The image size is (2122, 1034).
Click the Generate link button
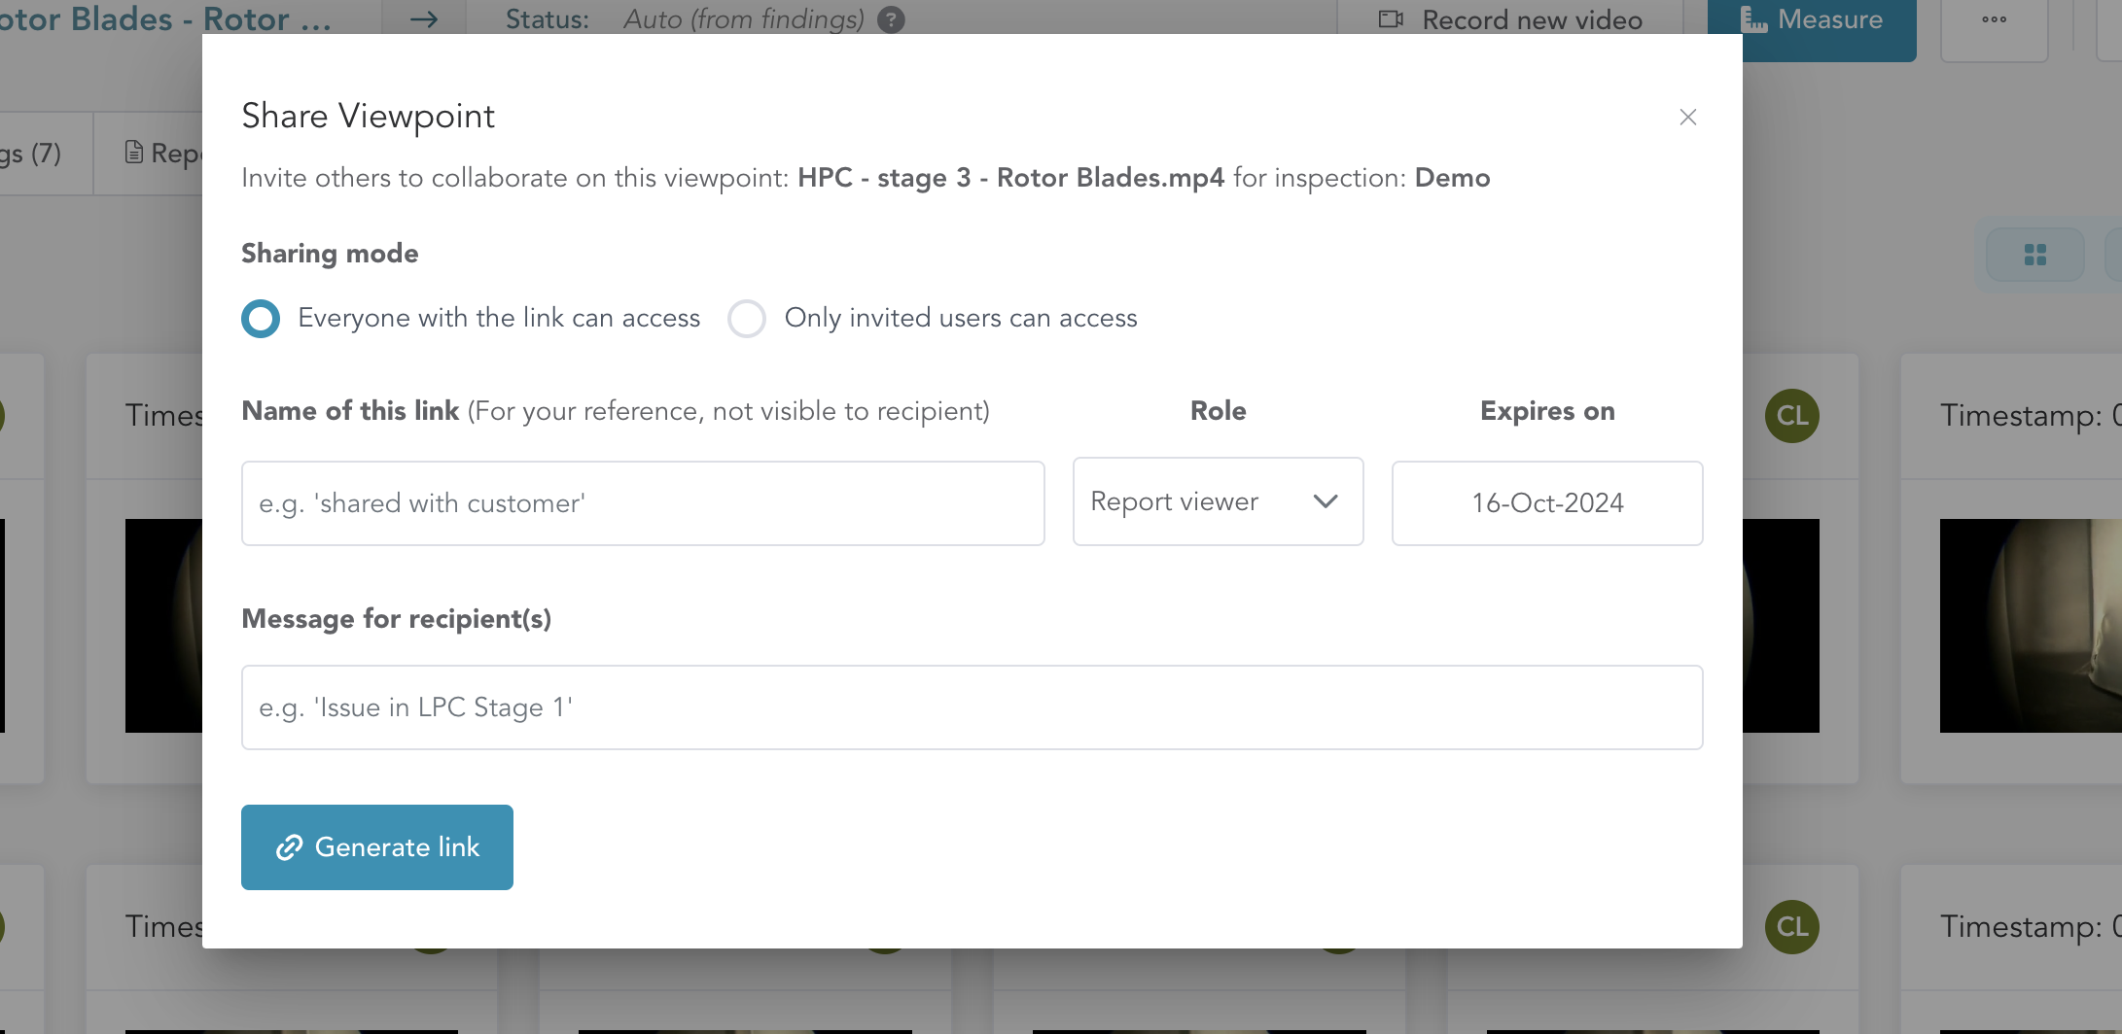(377, 847)
